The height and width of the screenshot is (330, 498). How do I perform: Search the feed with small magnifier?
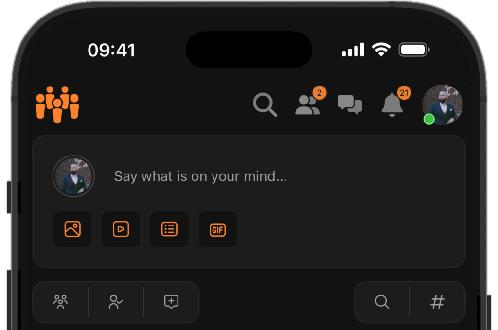pyautogui.click(x=382, y=302)
